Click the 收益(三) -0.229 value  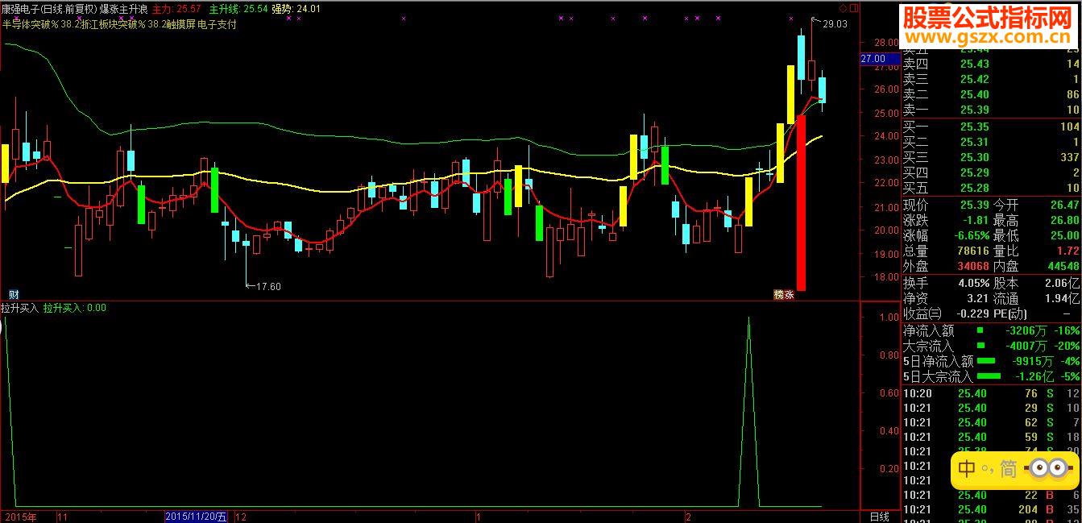974,313
